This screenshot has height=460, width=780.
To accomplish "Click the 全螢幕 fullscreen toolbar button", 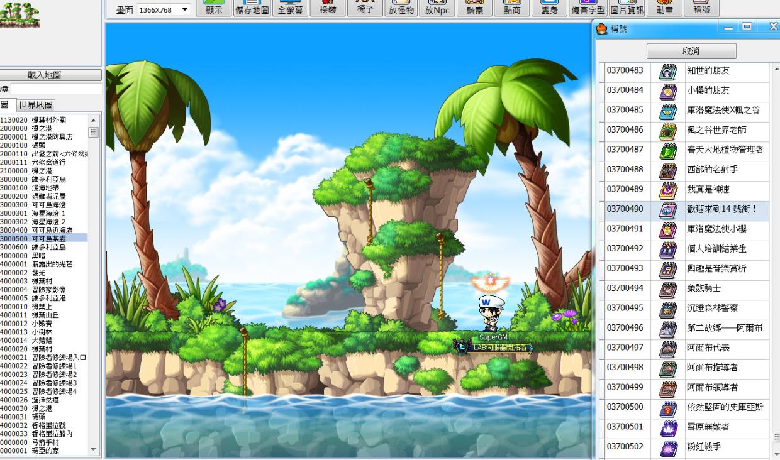I will pos(290,8).
